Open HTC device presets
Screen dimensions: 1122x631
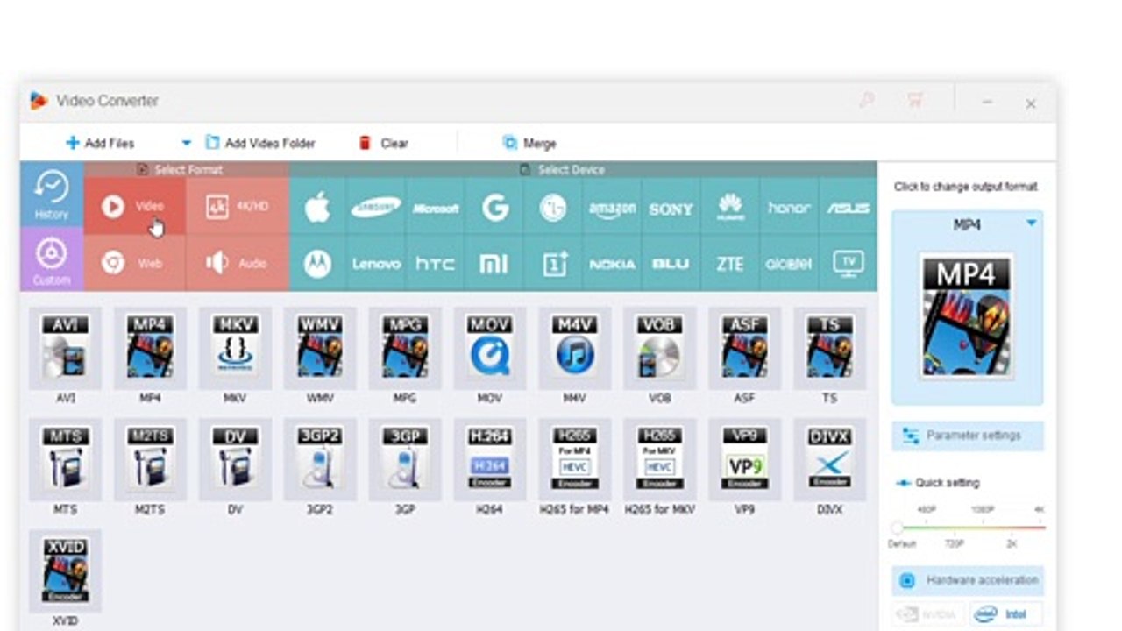pyautogui.click(x=436, y=263)
